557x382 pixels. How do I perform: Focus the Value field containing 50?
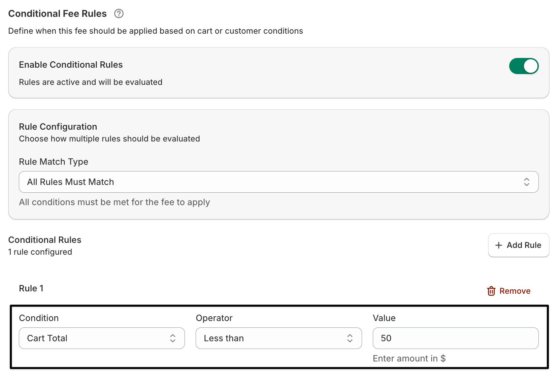point(455,338)
